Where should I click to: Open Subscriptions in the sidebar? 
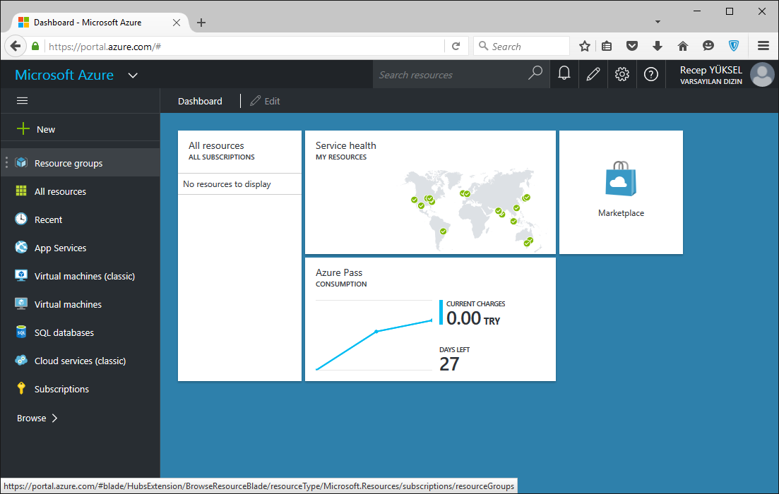81,390
